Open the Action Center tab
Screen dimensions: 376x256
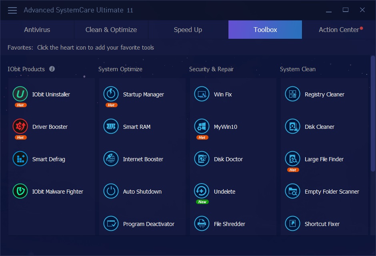click(x=339, y=30)
